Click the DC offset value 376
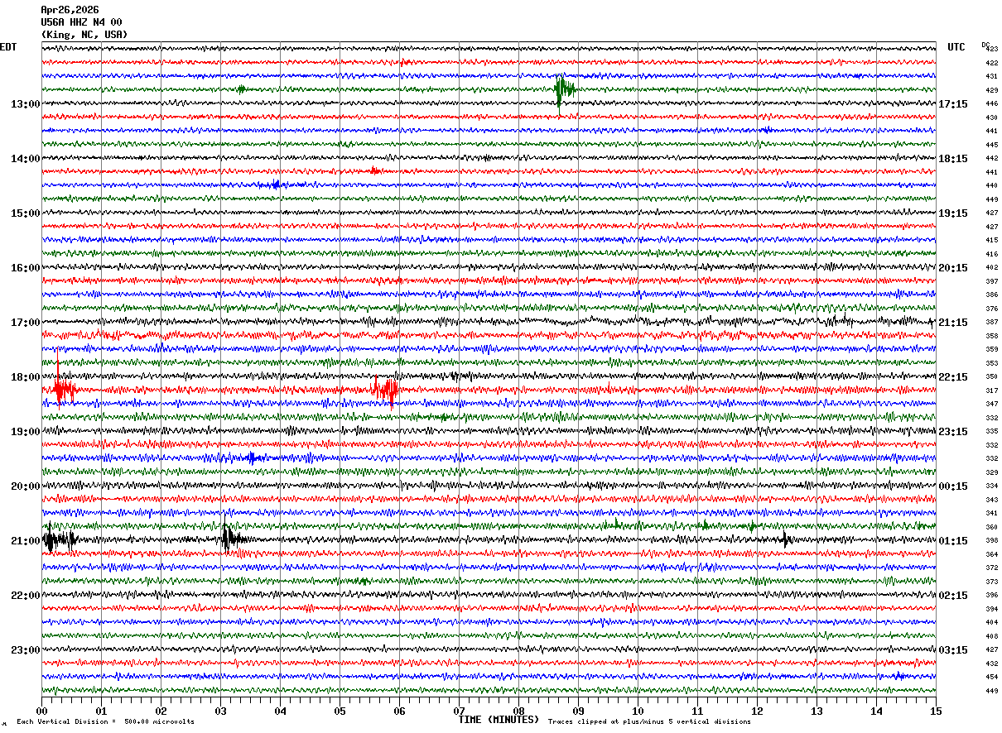 tap(991, 309)
